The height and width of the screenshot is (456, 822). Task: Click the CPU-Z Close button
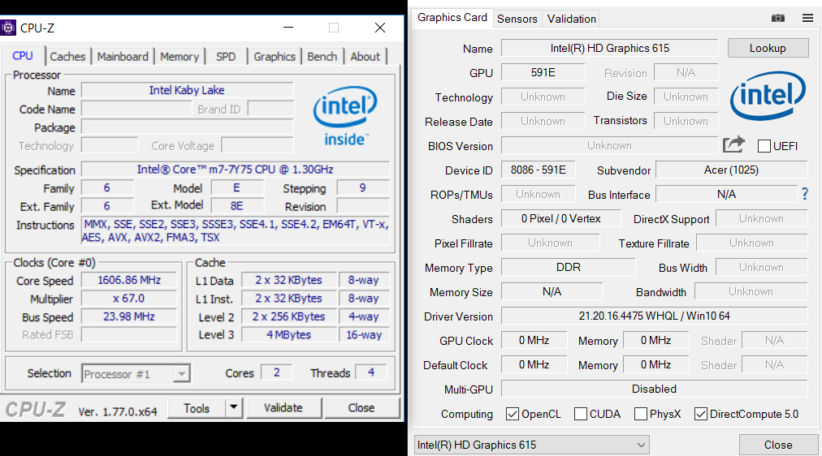(x=361, y=408)
